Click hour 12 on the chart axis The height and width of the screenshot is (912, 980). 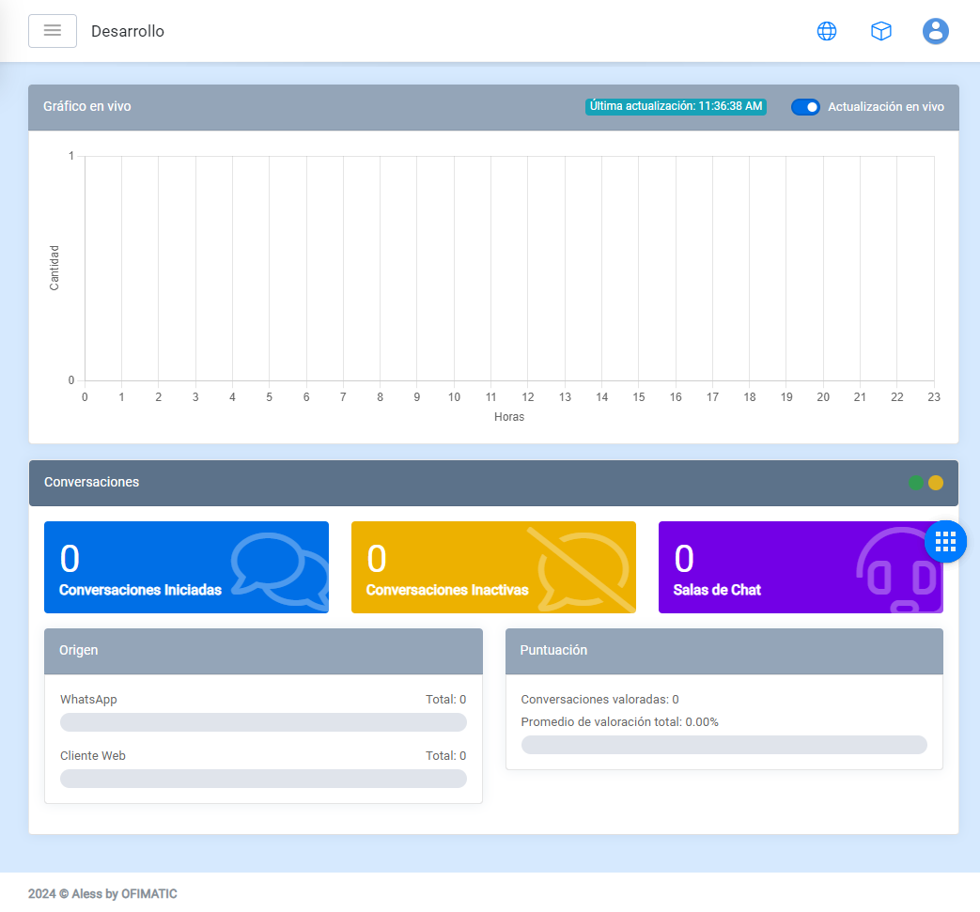pyautogui.click(x=528, y=397)
